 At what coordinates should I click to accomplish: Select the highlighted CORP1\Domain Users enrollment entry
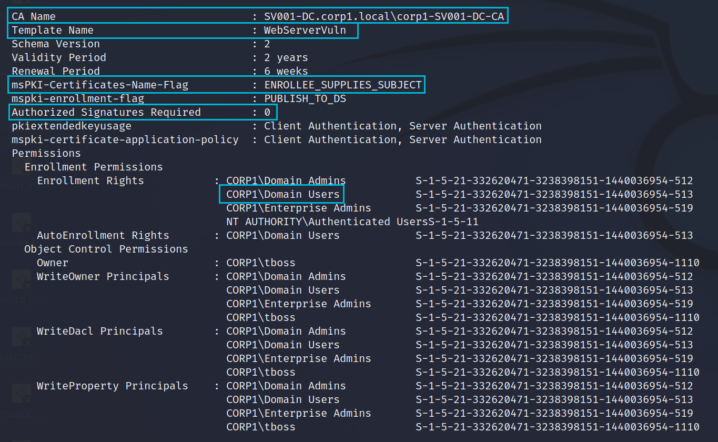pos(283,194)
